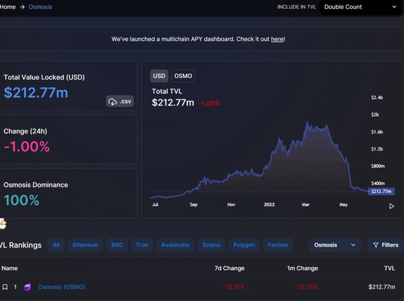Click the Total TVL chart heading

click(167, 91)
